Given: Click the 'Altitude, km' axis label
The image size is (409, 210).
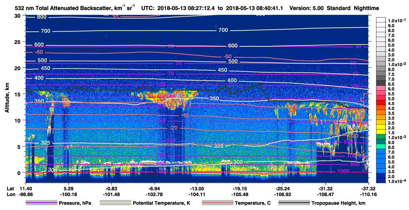Looking at the screenshot, I should click(x=7, y=98).
